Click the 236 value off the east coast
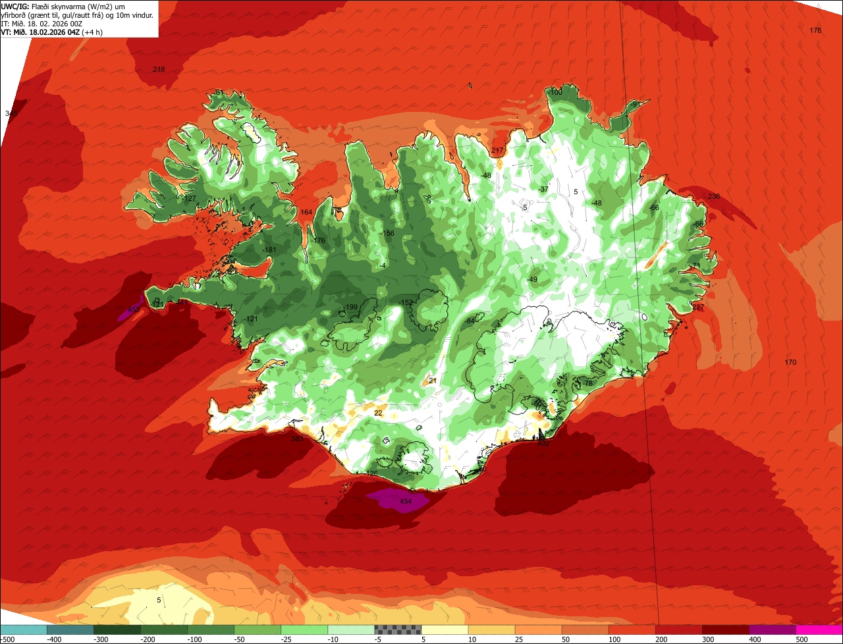The height and width of the screenshot is (644, 843). pyautogui.click(x=714, y=197)
